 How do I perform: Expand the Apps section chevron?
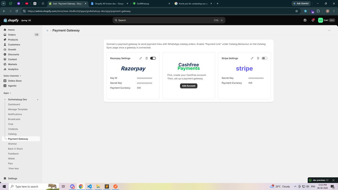click(x=10, y=93)
